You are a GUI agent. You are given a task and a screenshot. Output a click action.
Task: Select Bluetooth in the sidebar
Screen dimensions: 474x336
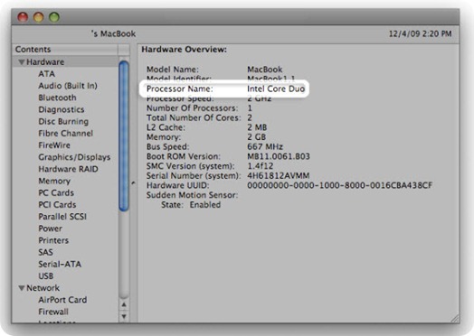[57, 98]
